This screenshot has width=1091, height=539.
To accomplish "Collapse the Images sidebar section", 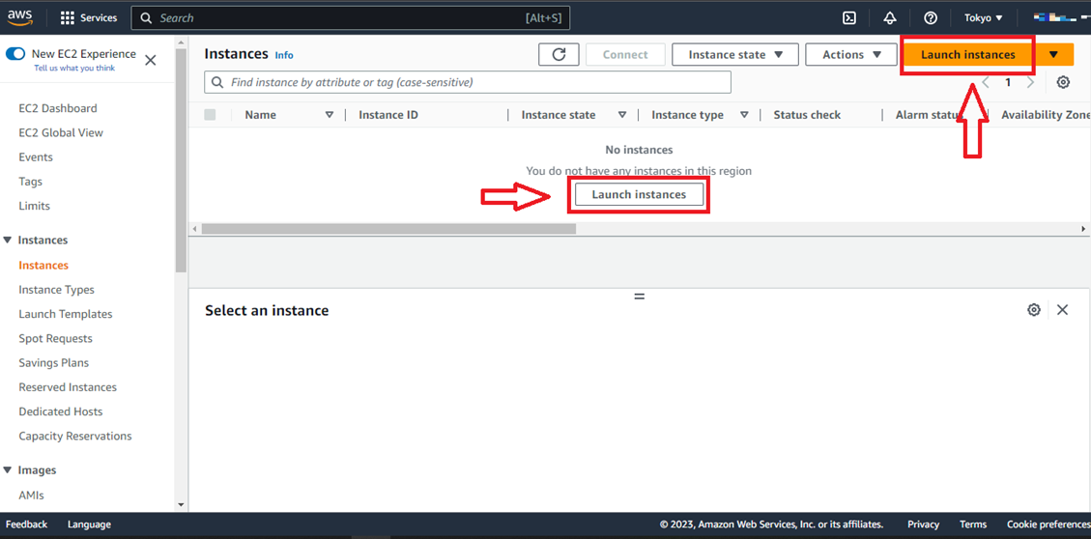I will tap(8, 470).
